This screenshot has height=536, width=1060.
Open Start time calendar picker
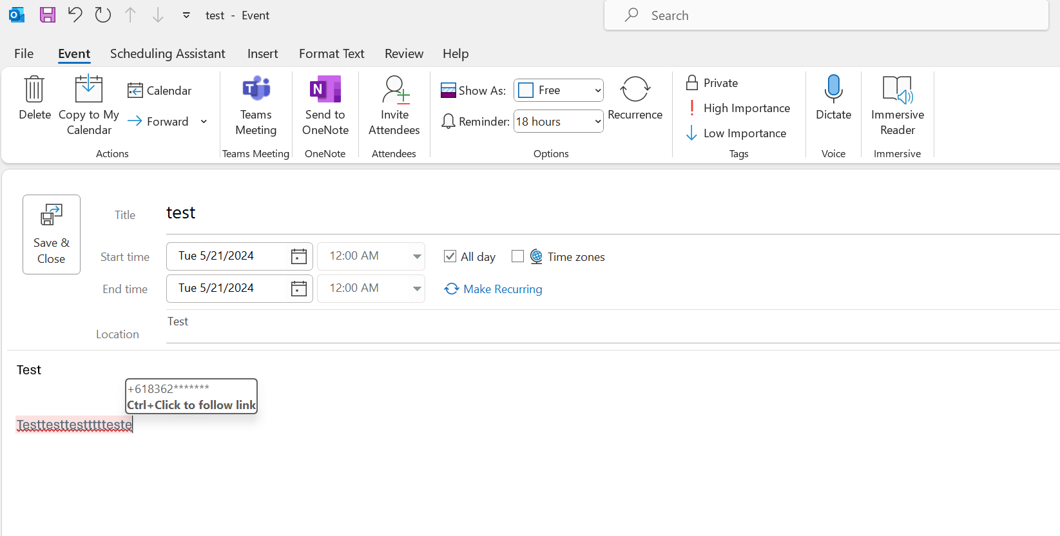click(x=299, y=256)
